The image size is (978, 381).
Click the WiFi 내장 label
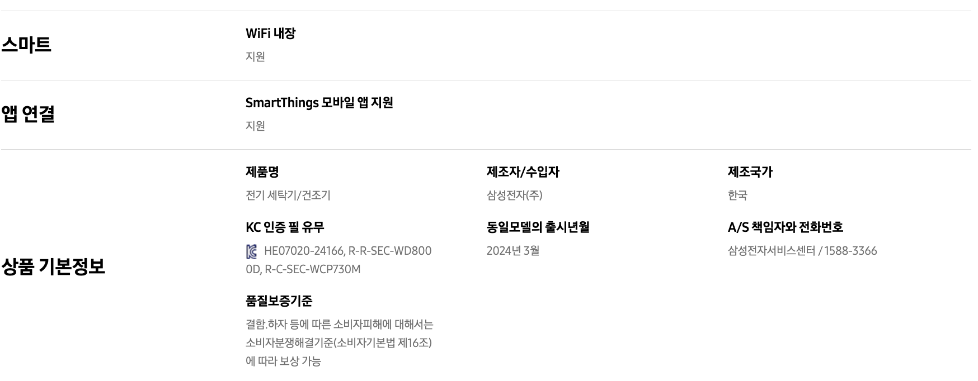(x=270, y=34)
